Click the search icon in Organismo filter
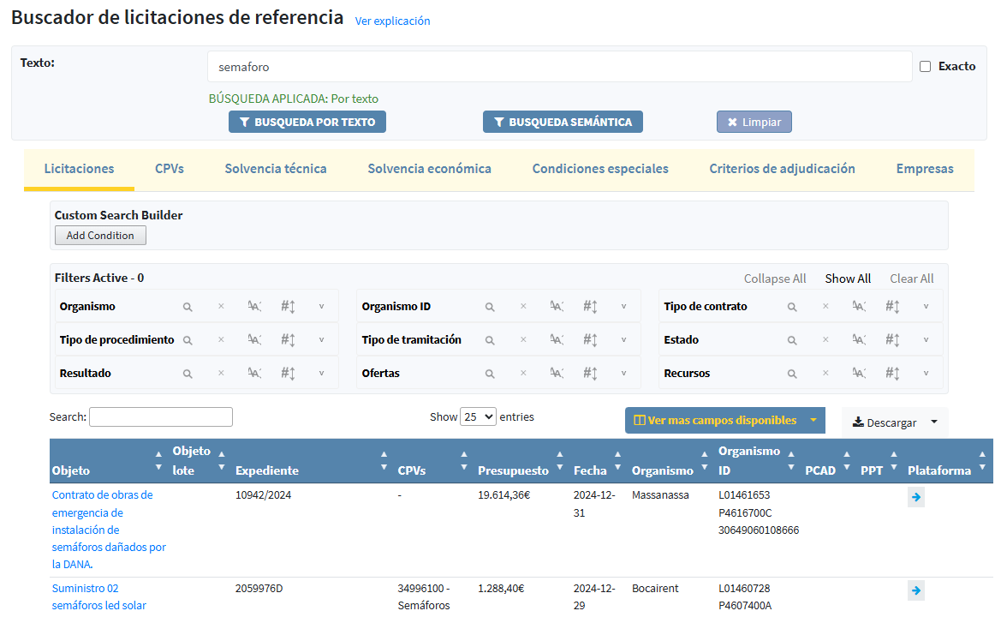Screen dimensions: 1001x617 pos(188,307)
